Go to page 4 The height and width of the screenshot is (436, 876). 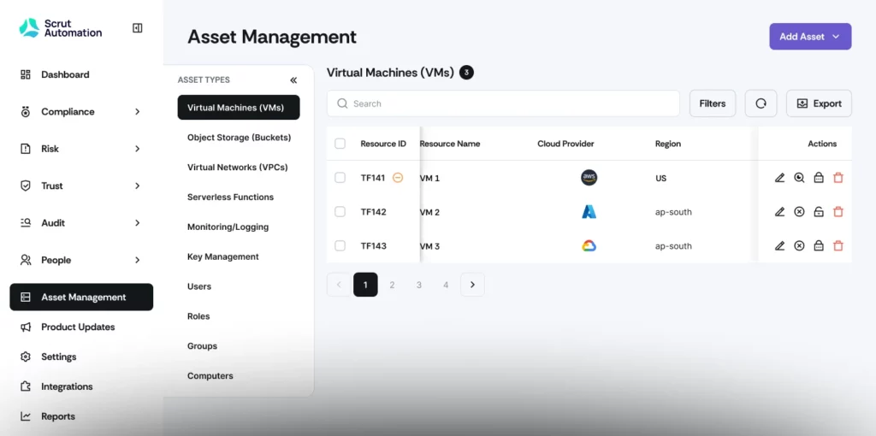pyautogui.click(x=446, y=285)
